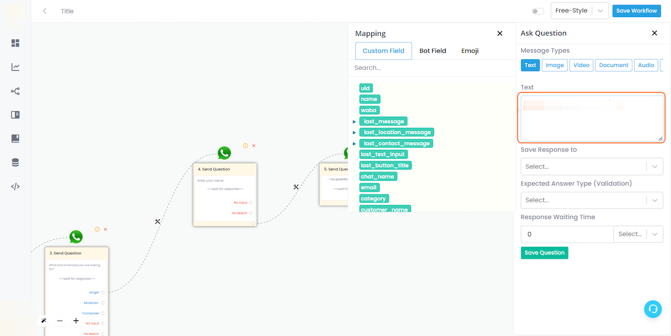
Task: Insert the last_button_title field
Action: click(385, 165)
